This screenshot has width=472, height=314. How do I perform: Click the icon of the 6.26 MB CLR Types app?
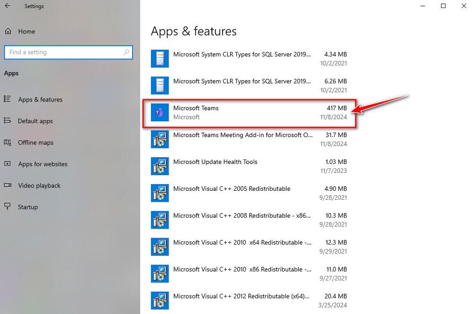point(160,85)
